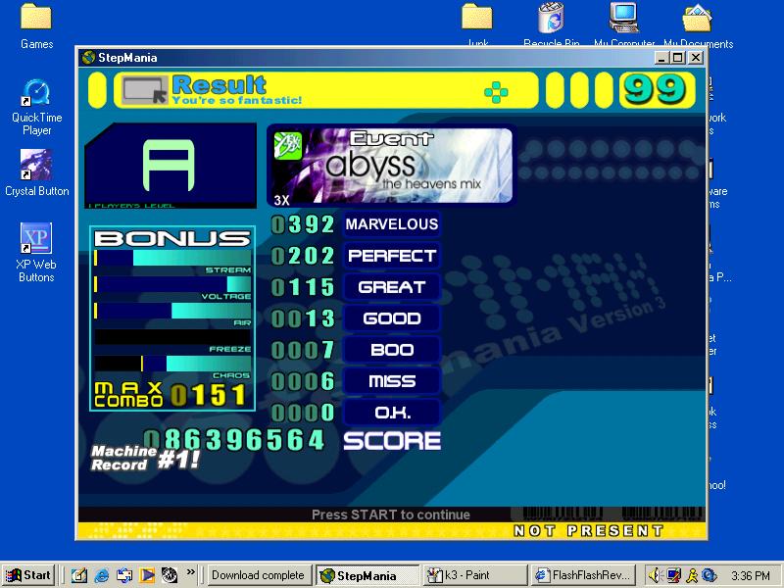Viewport: 784px width, 588px height.
Task: Click the abyss song banner
Action: pos(390,166)
